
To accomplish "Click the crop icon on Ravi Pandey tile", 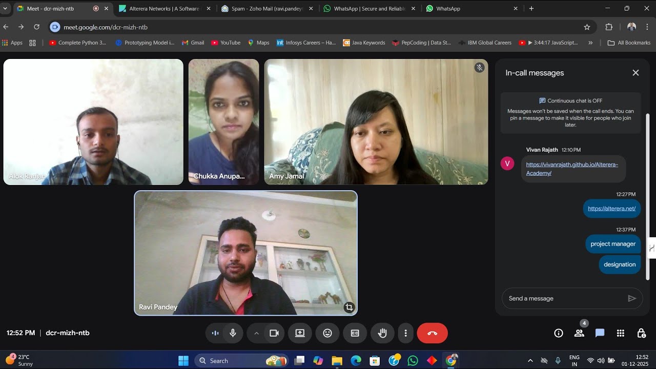I will pyautogui.click(x=349, y=307).
